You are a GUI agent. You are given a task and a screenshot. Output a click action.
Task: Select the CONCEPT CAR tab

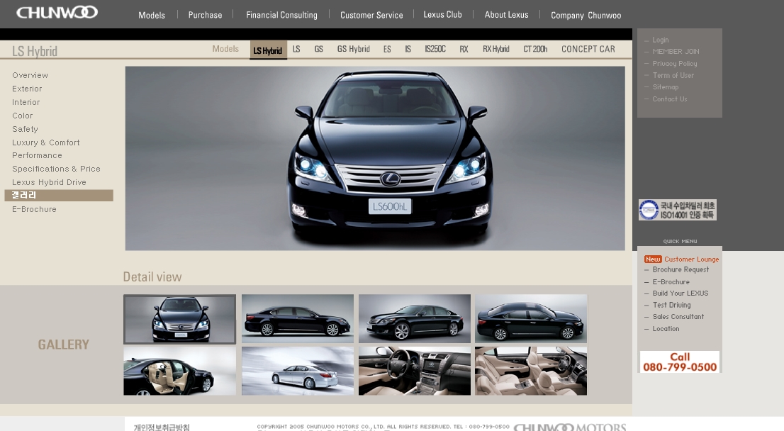pyautogui.click(x=588, y=49)
